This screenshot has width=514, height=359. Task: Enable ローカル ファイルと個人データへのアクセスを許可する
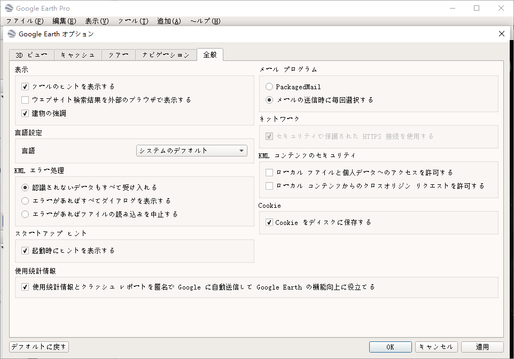tap(269, 173)
